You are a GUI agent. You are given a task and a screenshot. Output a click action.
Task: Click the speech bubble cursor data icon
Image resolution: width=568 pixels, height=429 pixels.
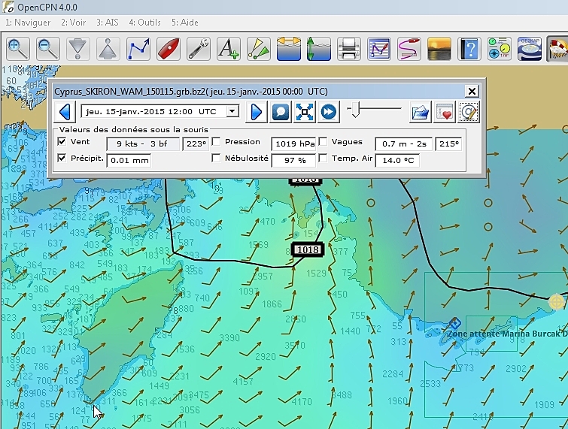tap(281, 112)
